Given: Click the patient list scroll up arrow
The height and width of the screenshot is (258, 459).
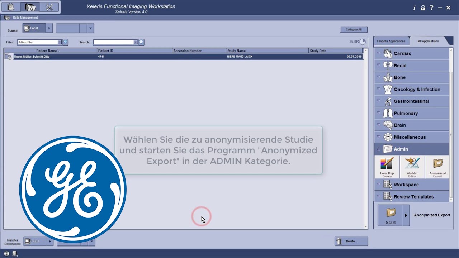Looking at the screenshot, I should click(x=366, y=50).
